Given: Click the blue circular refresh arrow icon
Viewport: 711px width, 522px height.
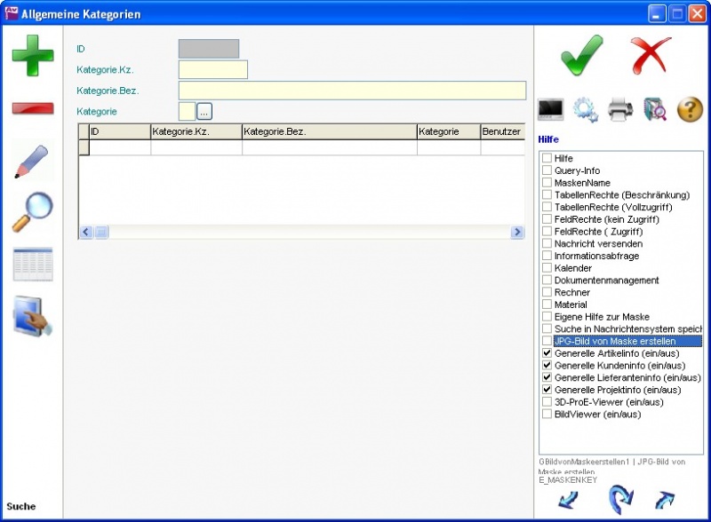Looking at the screenshot, I should coord(619,499).
